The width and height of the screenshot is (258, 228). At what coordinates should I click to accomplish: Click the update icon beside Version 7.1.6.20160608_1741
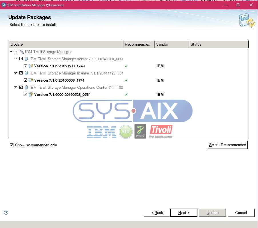[31, 80]
